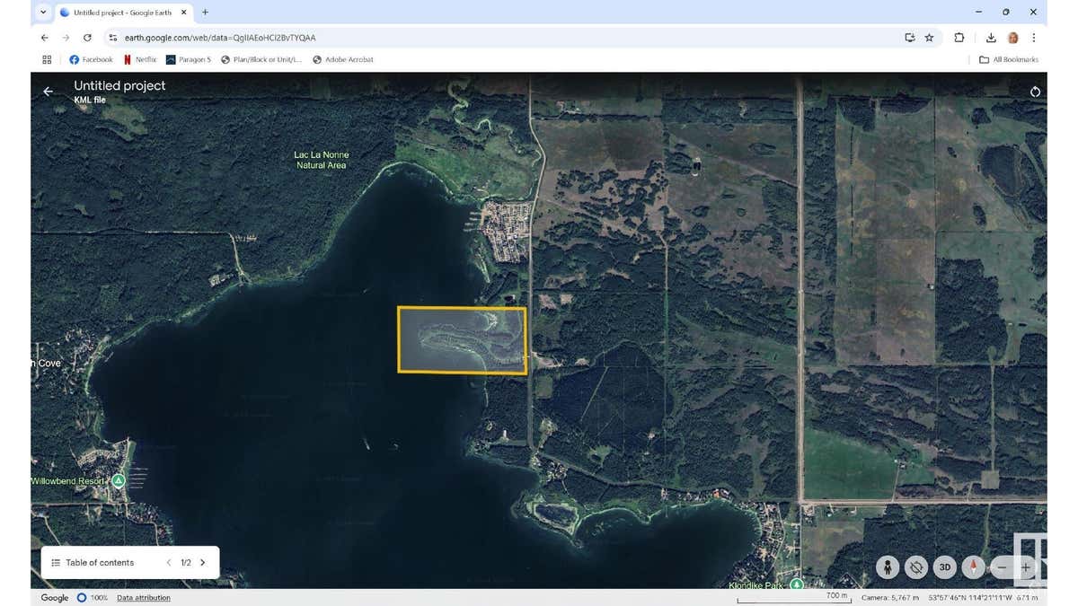Toggle the Google Earth install icon in omnibox
The height and width of the screenshot is (606, 1078).
(x=910, y=38)
